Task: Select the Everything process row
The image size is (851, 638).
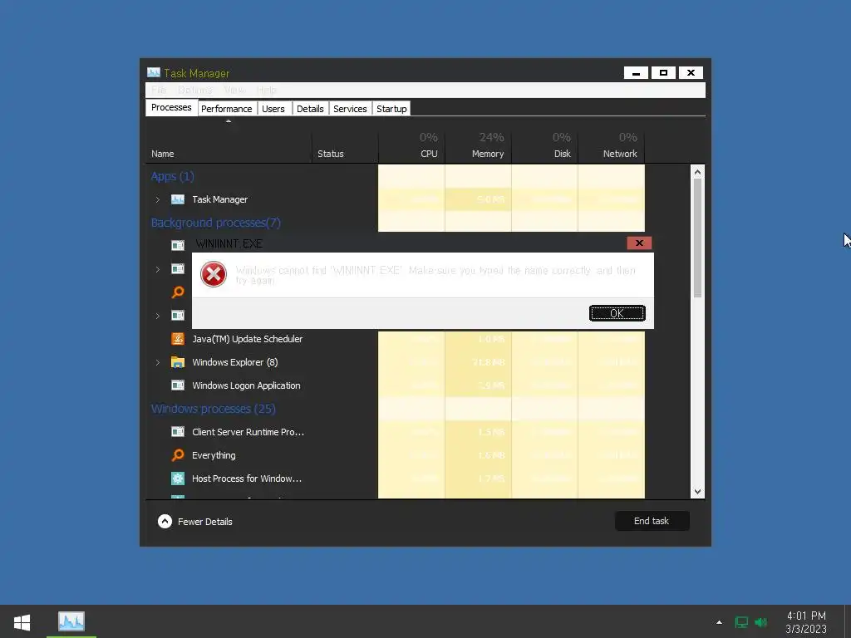Action: [395, 455]
